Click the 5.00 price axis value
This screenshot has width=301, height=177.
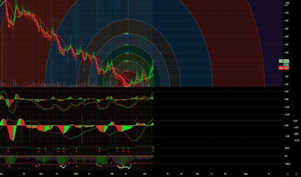(286, 53)
